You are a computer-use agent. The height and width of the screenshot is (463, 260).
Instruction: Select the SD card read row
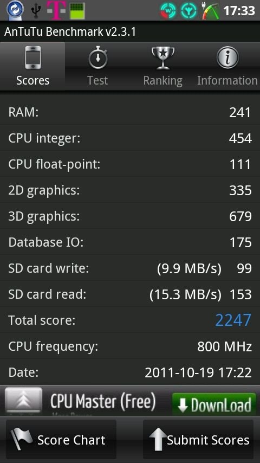[x=130, y=294]
